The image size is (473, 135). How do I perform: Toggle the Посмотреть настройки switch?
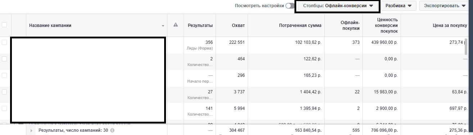tap(290, 6)
